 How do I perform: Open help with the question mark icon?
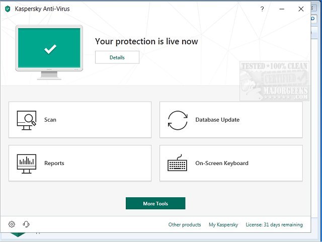coord(262,9)
